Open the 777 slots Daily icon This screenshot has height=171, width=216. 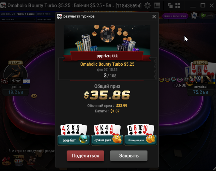click(x=19, y=160)
